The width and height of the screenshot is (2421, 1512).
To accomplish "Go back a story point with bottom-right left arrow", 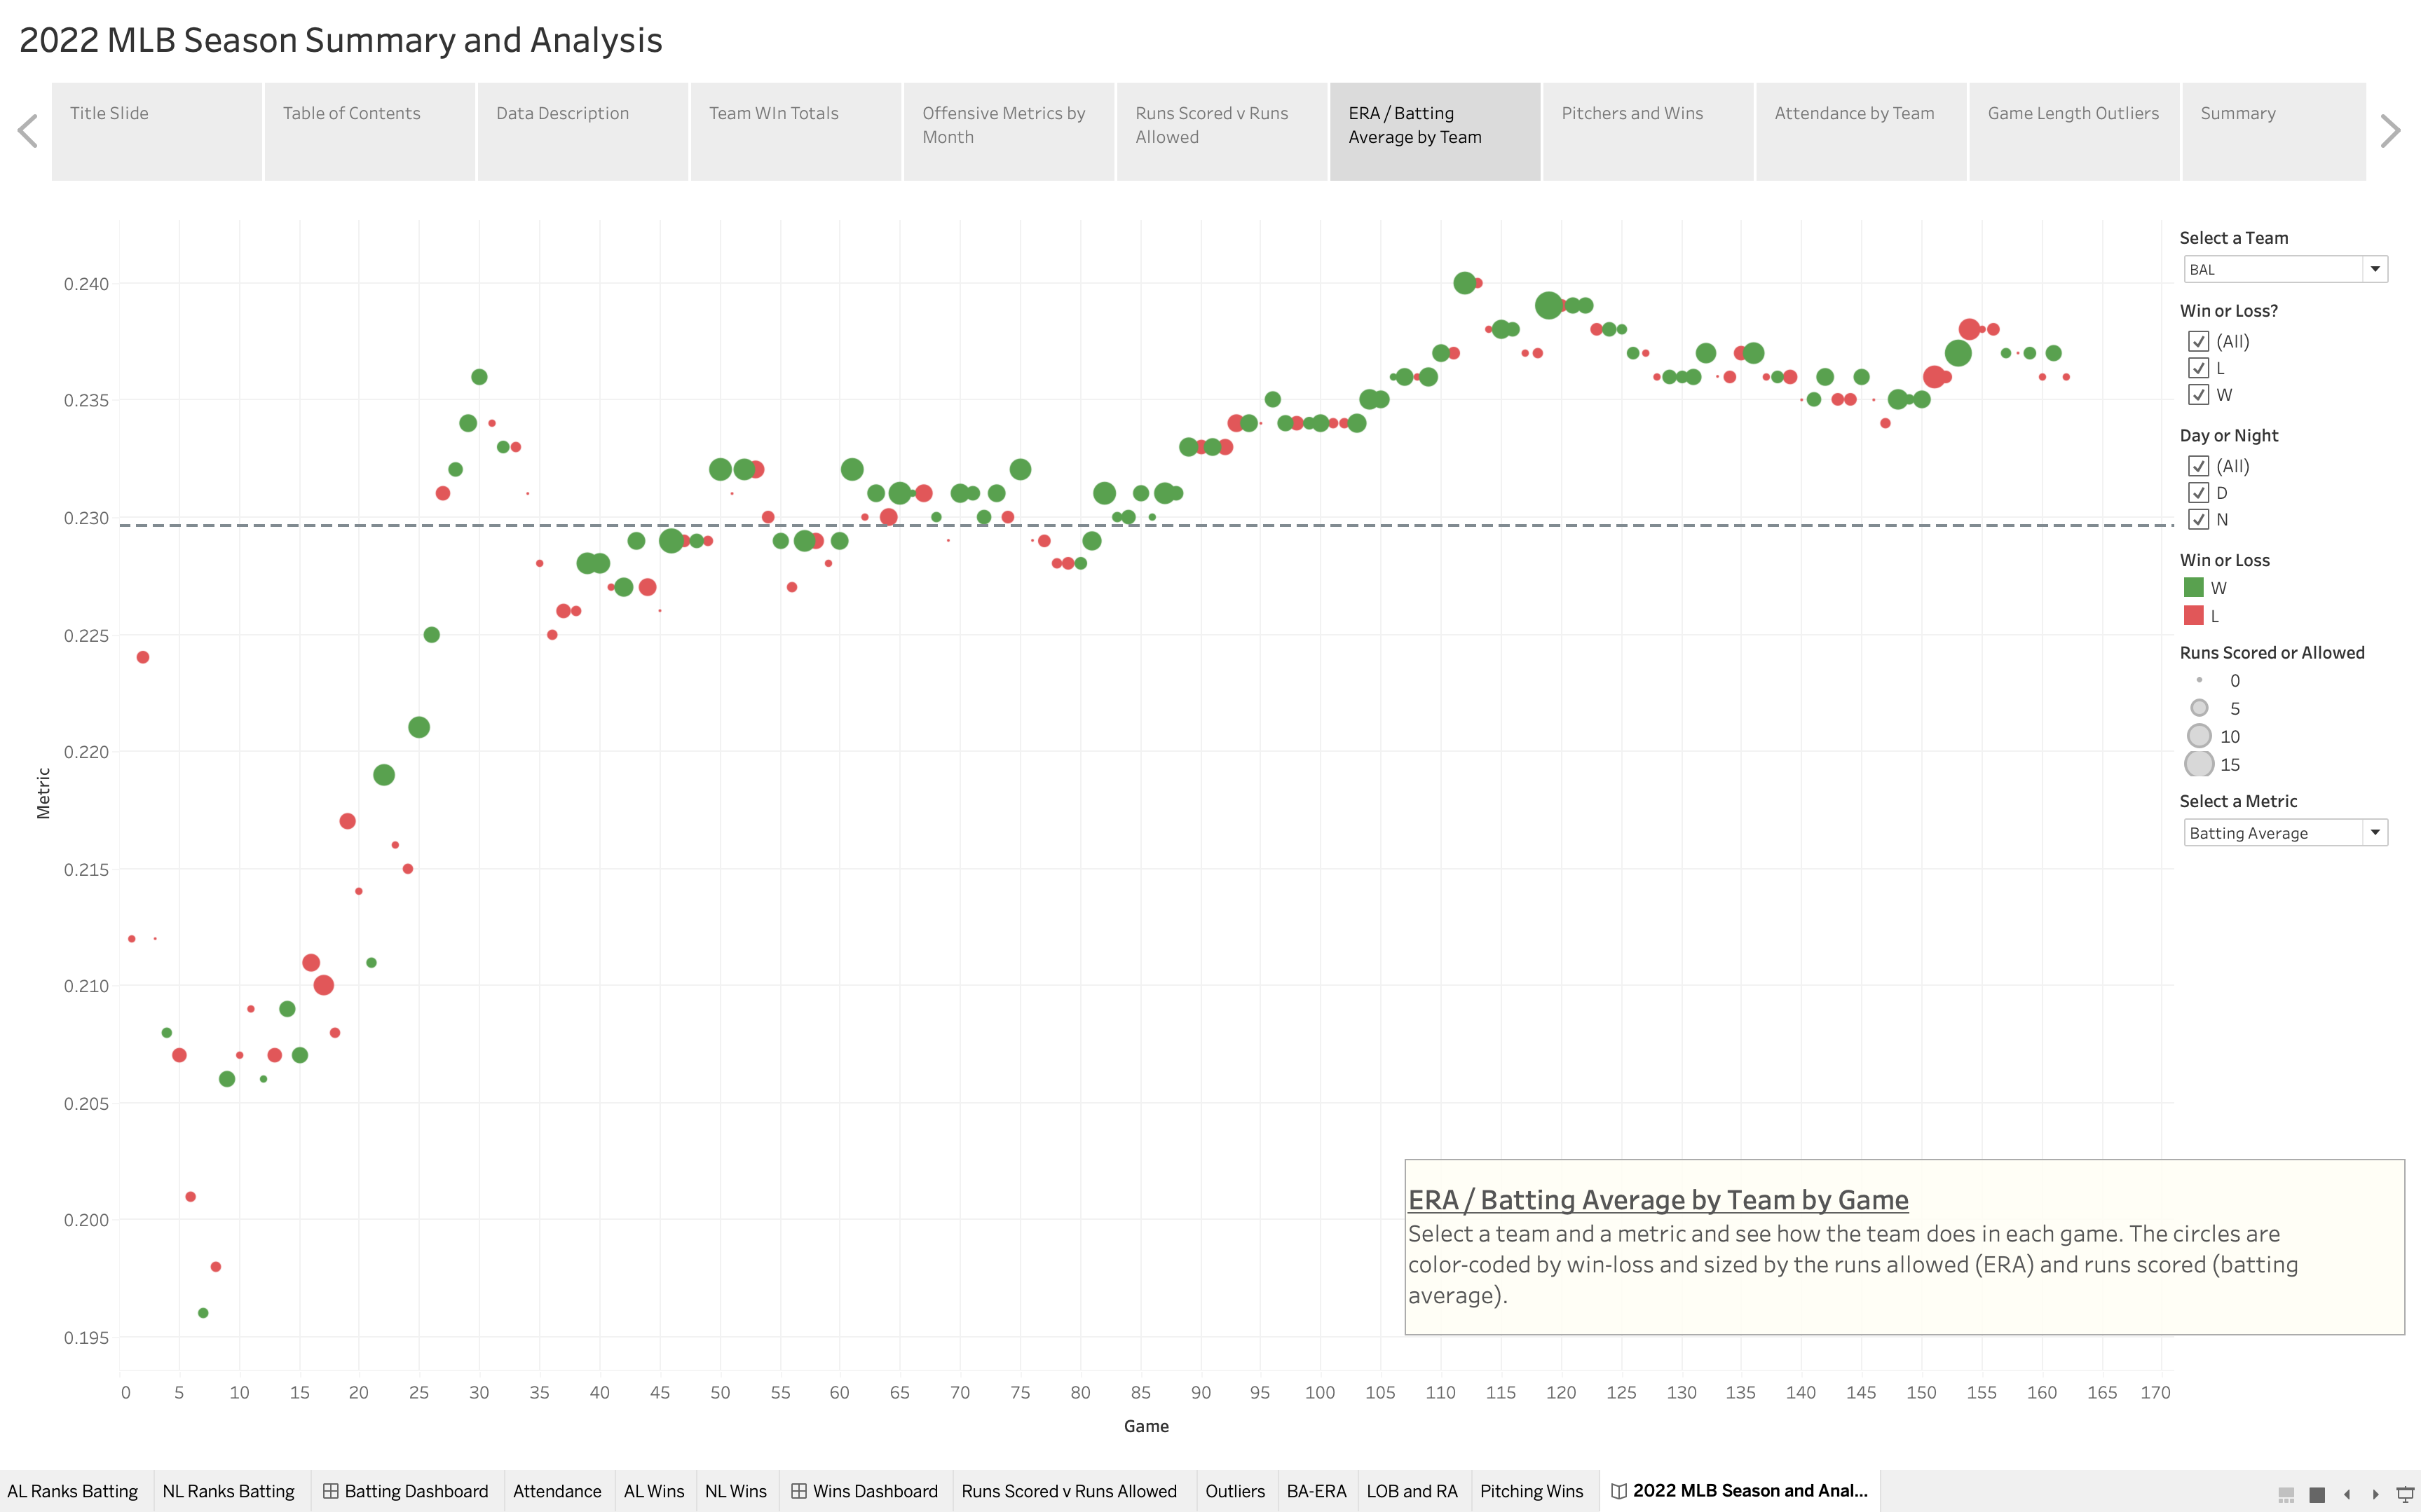I will coord(2348,1496).
